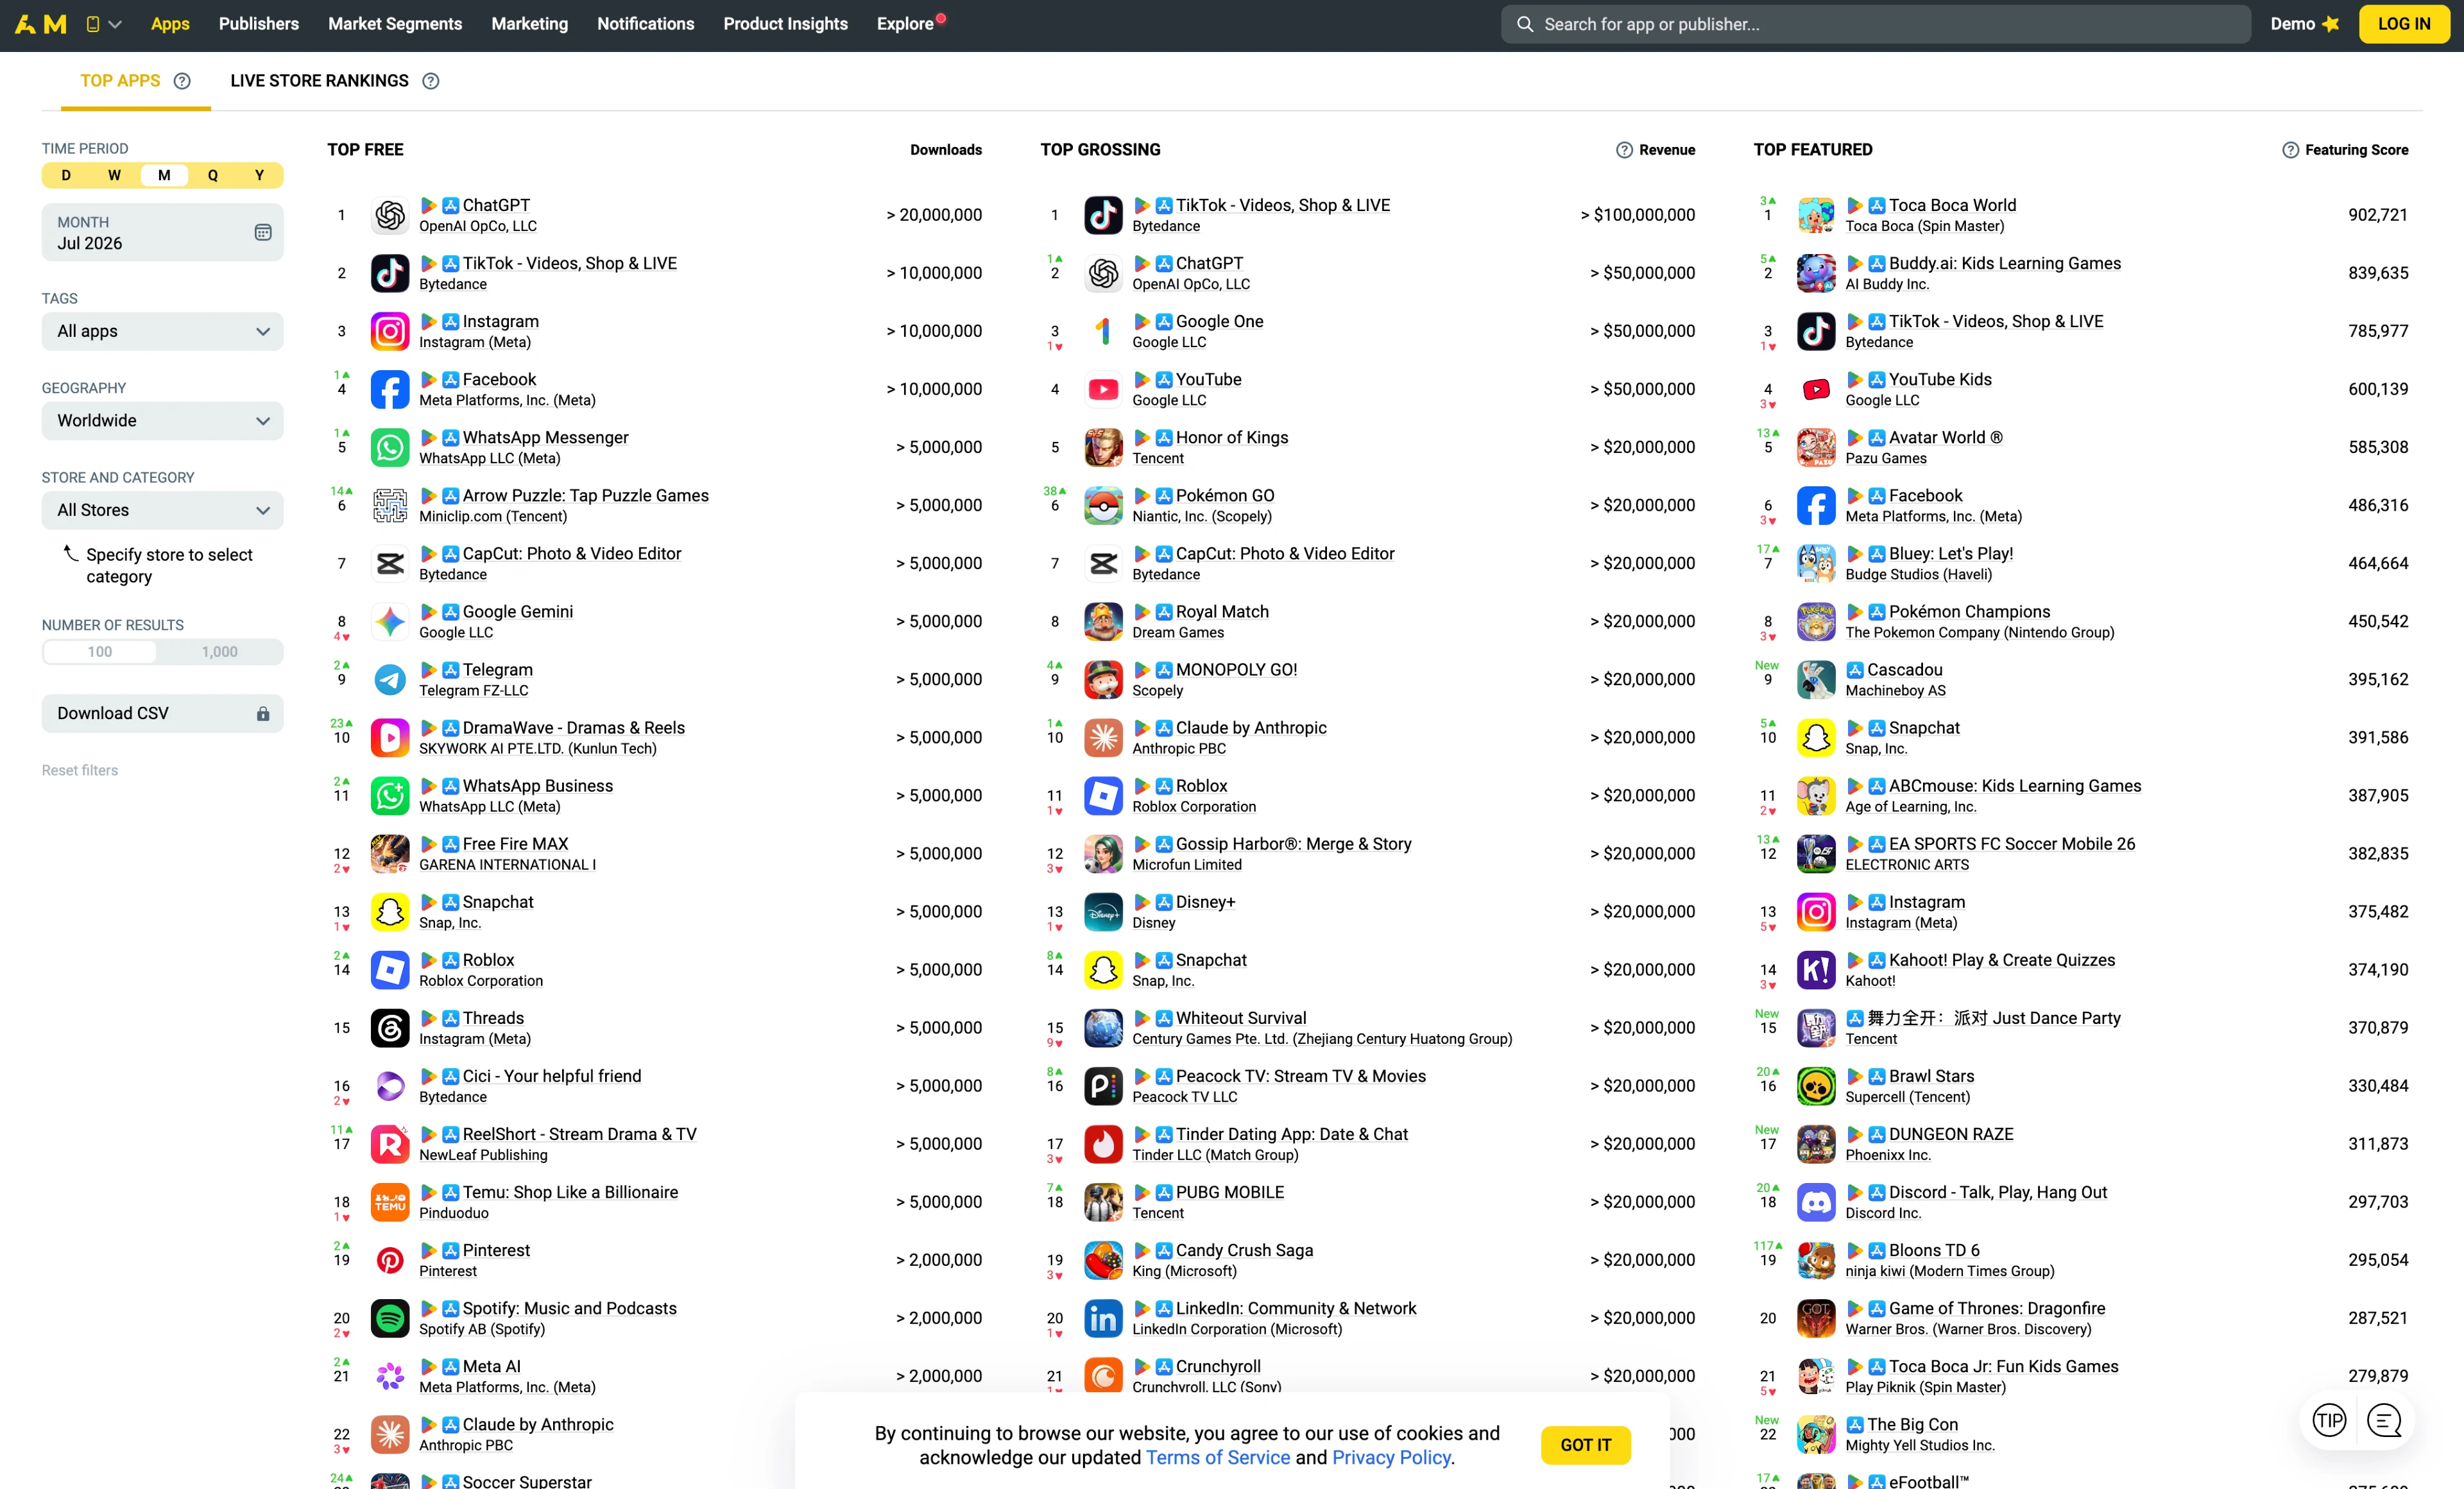
Task: Open the Privacy Policy link
Action: [1391, 1458]
